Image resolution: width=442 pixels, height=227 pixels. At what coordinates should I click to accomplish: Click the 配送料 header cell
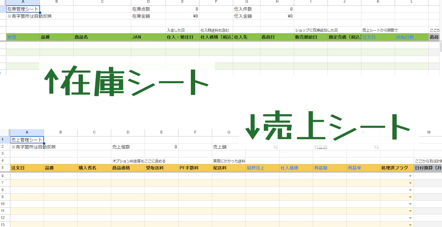click(x=229, y=168)
